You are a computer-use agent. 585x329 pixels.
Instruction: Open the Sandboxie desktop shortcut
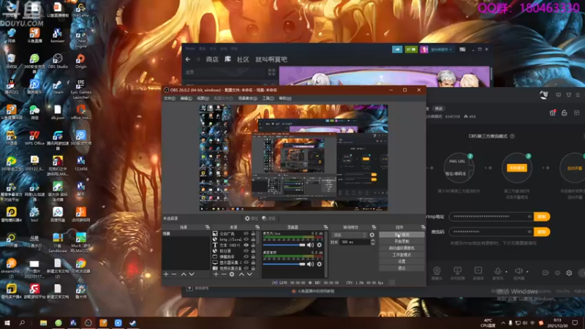pyautogui.click(x=58, y=243)
